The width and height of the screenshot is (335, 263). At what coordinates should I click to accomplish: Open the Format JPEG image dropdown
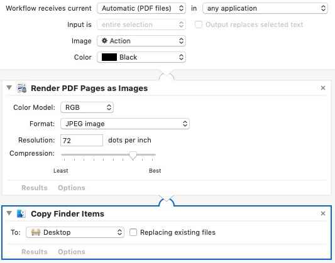click(125, 124)
